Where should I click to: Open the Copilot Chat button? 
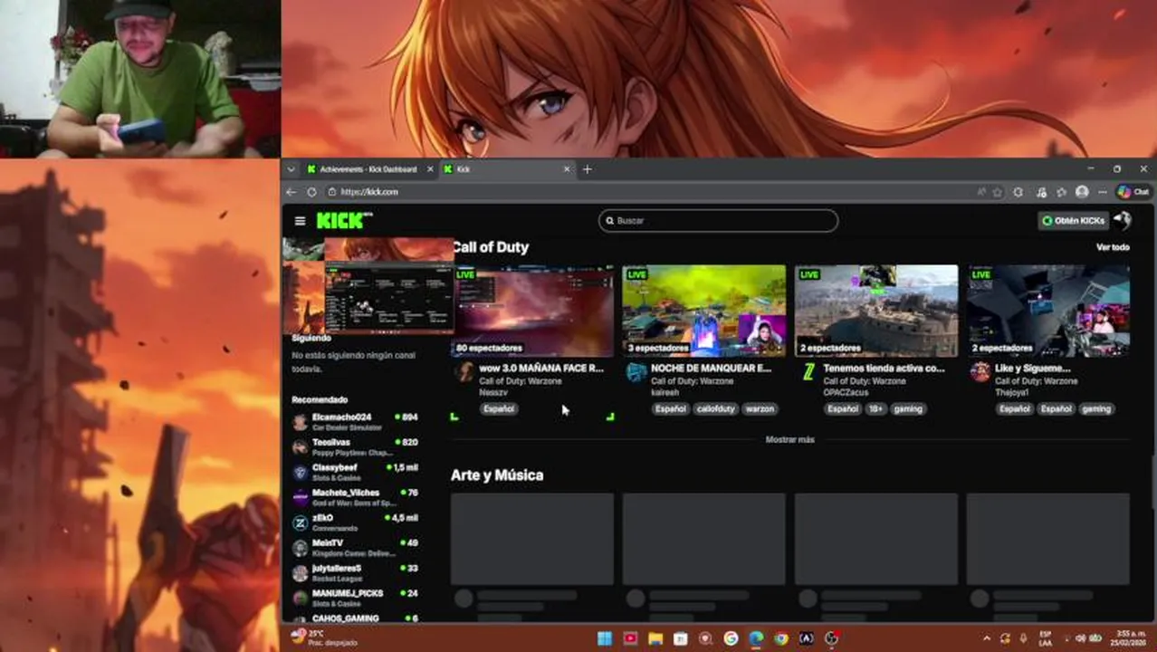[x=1133, y=192]
